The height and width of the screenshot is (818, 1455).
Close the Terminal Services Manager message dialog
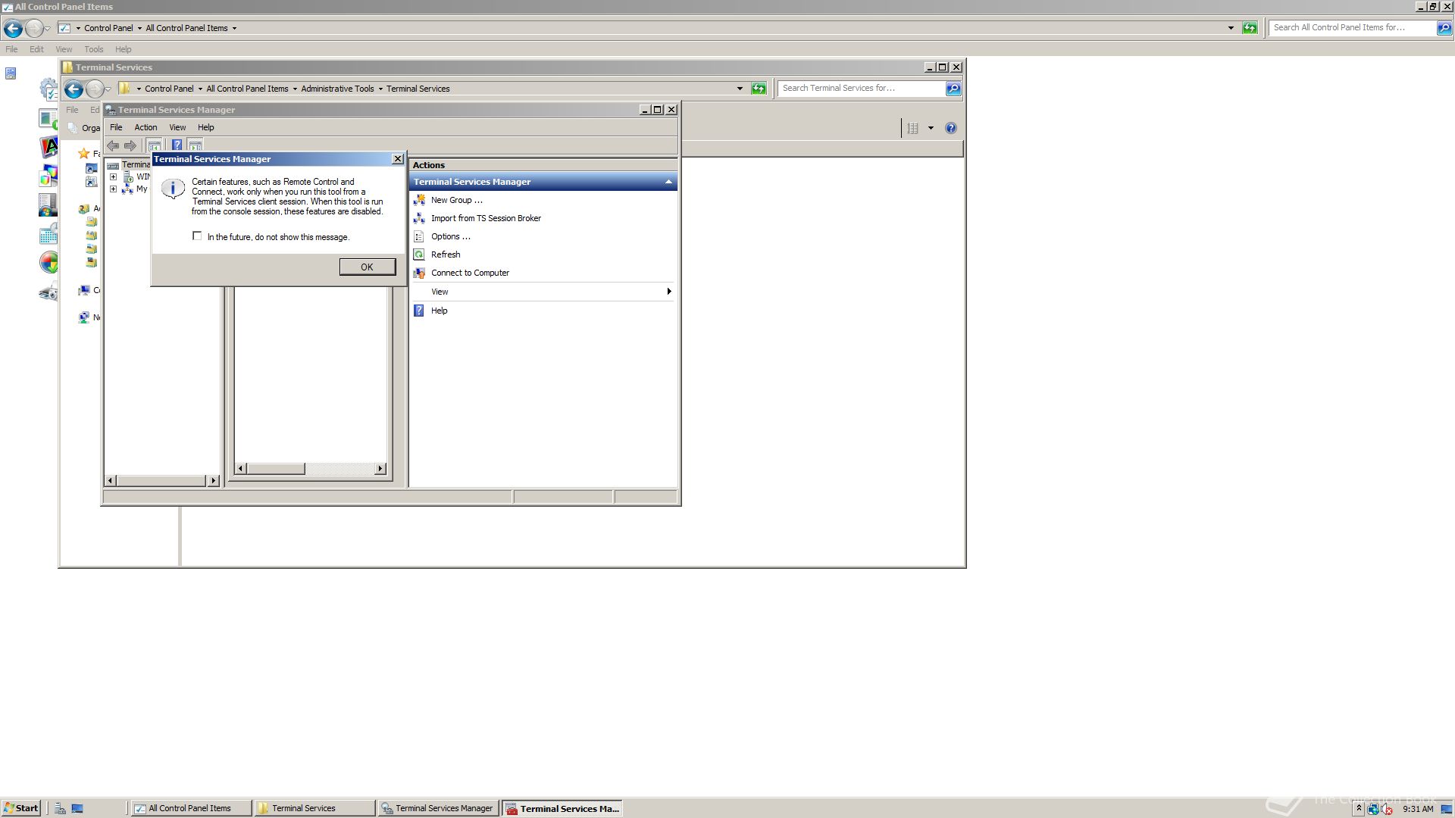click(x=398, y=159)
